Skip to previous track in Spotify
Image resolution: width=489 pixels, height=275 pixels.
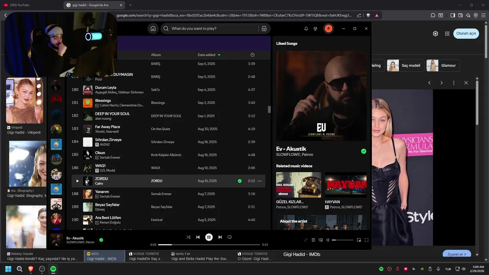pos(198,237)
